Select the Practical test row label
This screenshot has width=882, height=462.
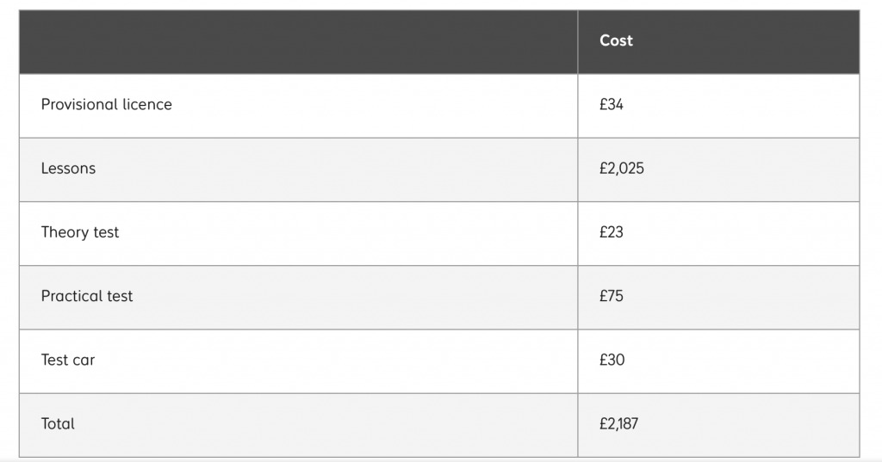(x=87, y=296)
